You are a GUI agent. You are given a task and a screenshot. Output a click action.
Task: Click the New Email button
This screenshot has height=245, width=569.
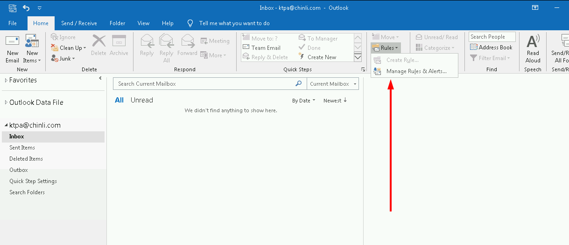click(12, 48)
